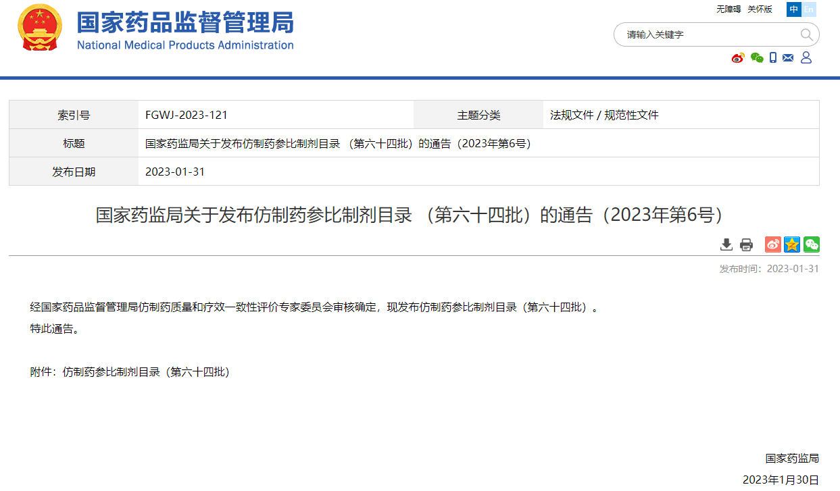This screenshot has height=491, width=840.
Task: Select the 中 Chinese language option
Action: [793, 9]
